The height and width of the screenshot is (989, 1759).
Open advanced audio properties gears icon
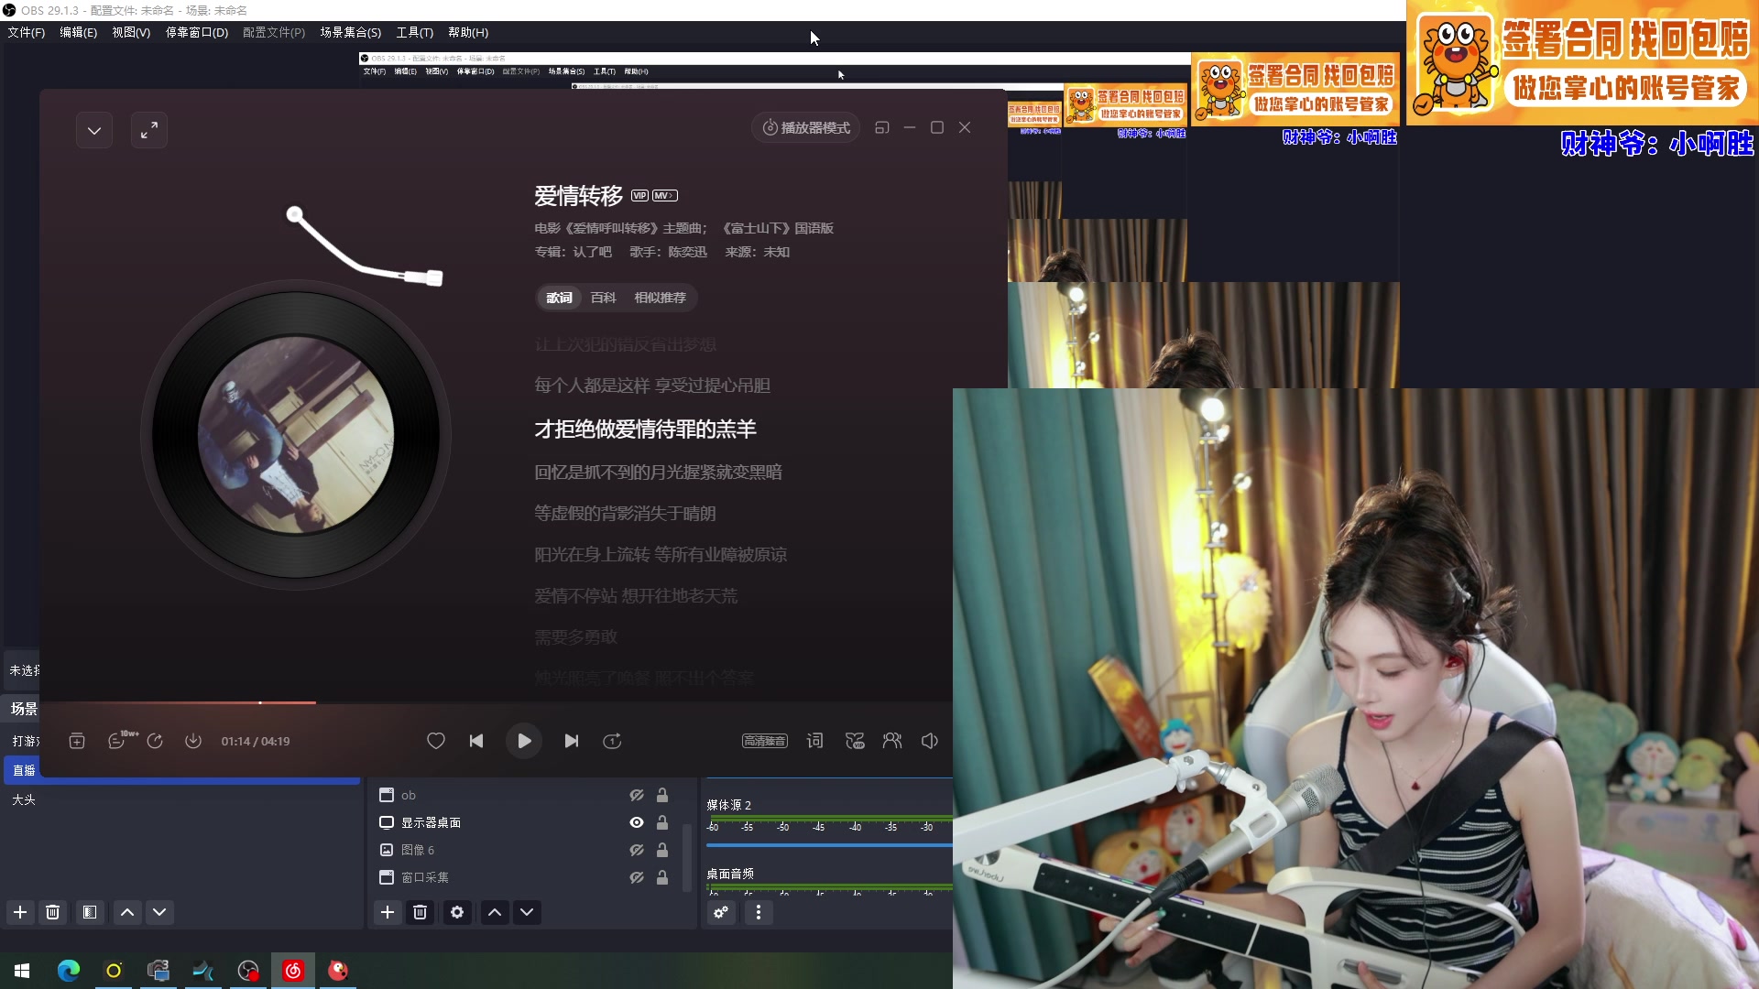tap(722, 912)
